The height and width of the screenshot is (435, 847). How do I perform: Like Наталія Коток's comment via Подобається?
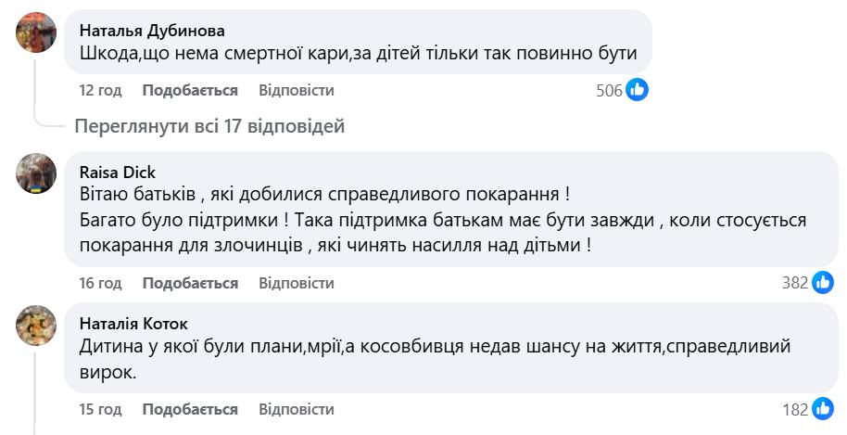click(190, 409)
